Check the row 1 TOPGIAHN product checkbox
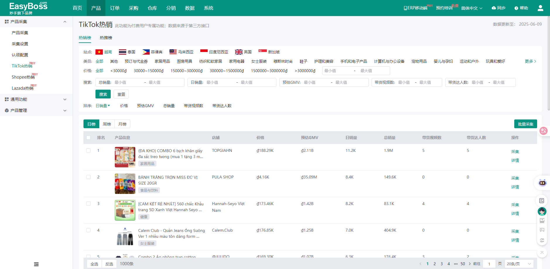This screenshot has width=550, height=269. tap(88, 150)
